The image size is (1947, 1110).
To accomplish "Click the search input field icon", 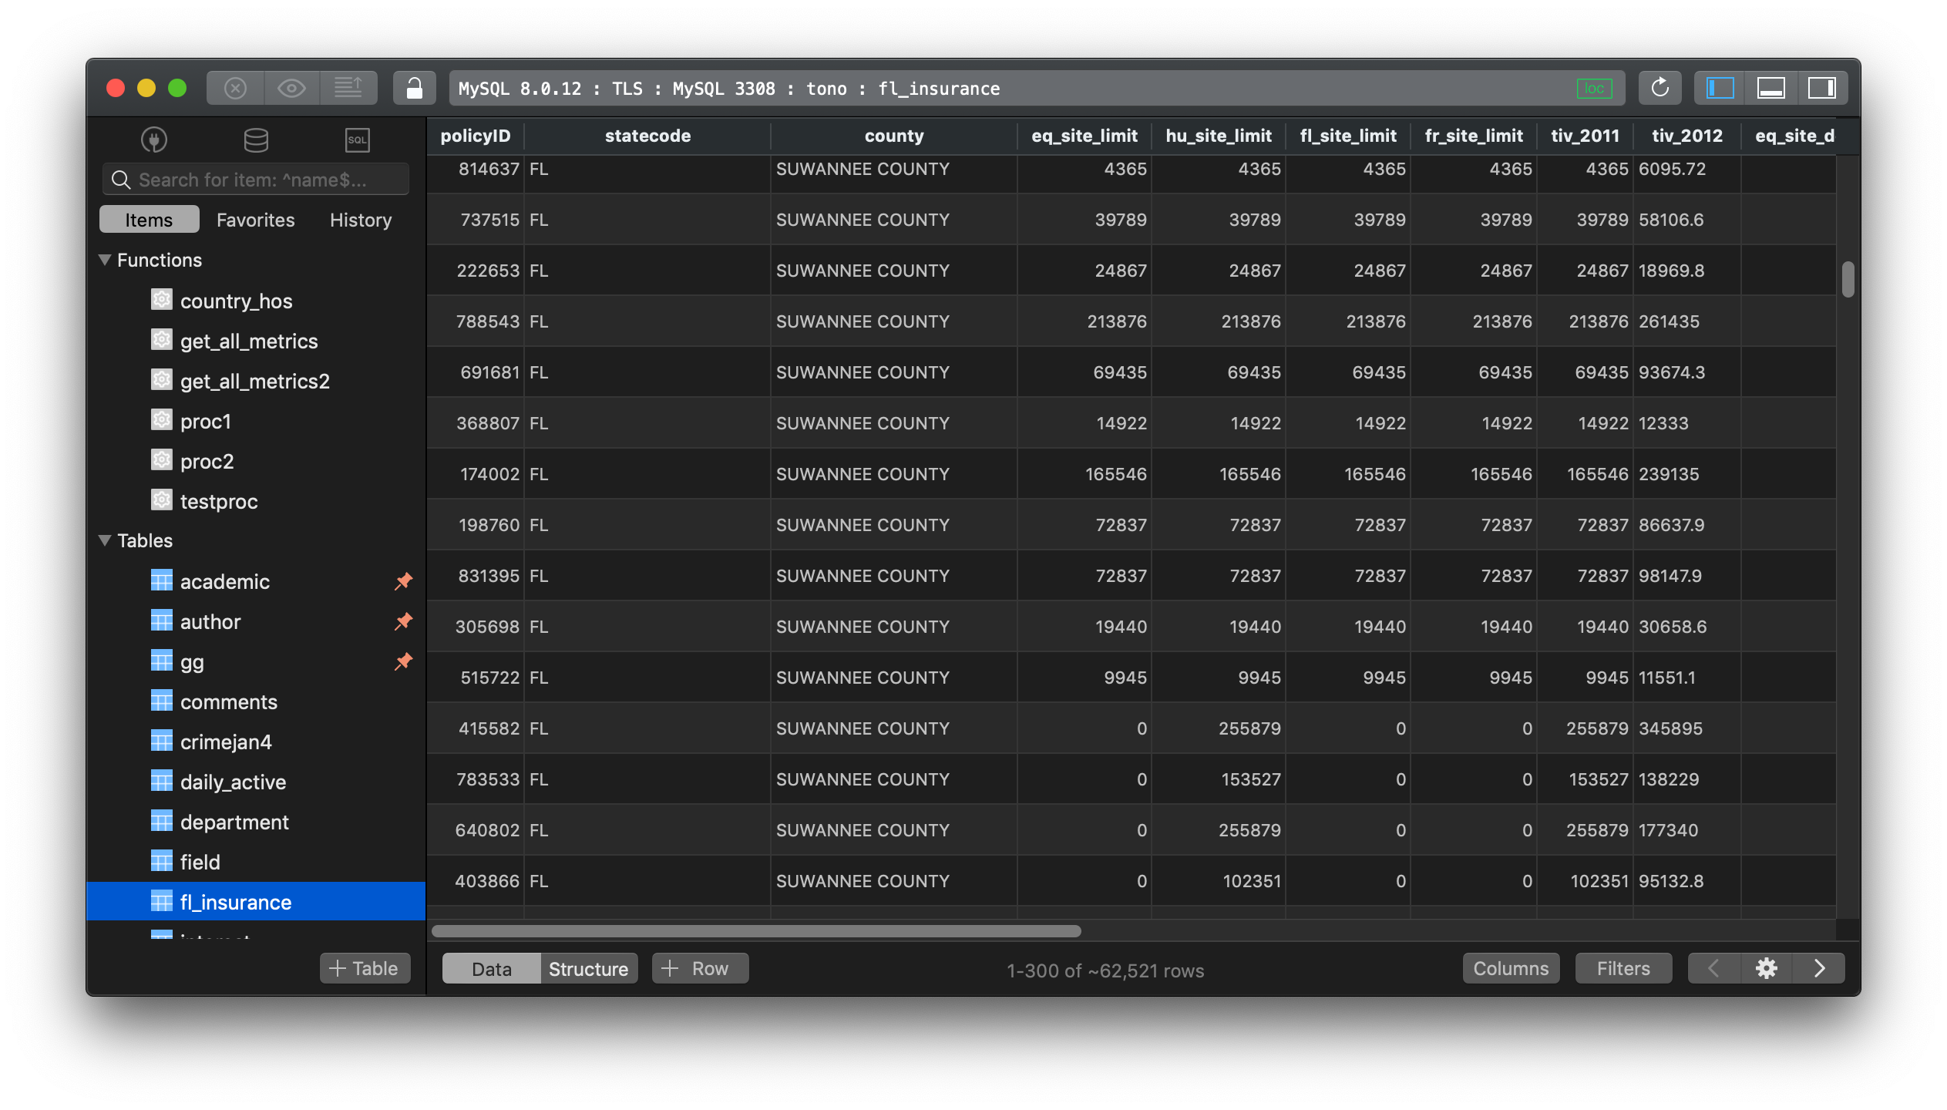I will point(123,178).
